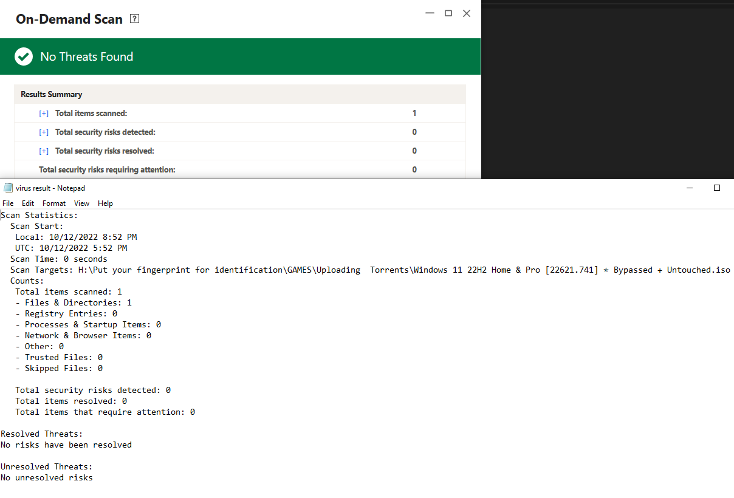This screenshot has height=498, width=734.
Task: Click the No Threats Found banner text
Action: tap(86, 56)
